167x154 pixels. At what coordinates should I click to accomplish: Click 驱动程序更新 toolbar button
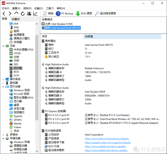point(105,14)
